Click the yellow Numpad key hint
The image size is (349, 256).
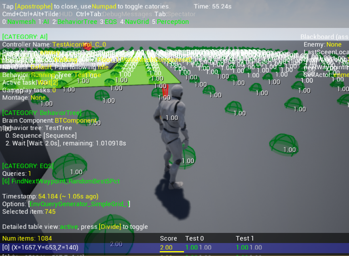pos(104,6)
